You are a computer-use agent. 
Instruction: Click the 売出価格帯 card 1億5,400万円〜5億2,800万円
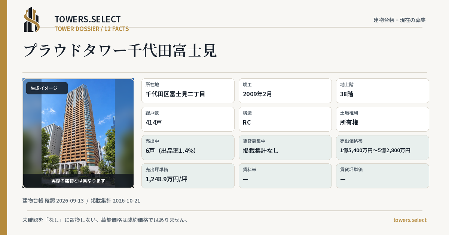[382, 147]
